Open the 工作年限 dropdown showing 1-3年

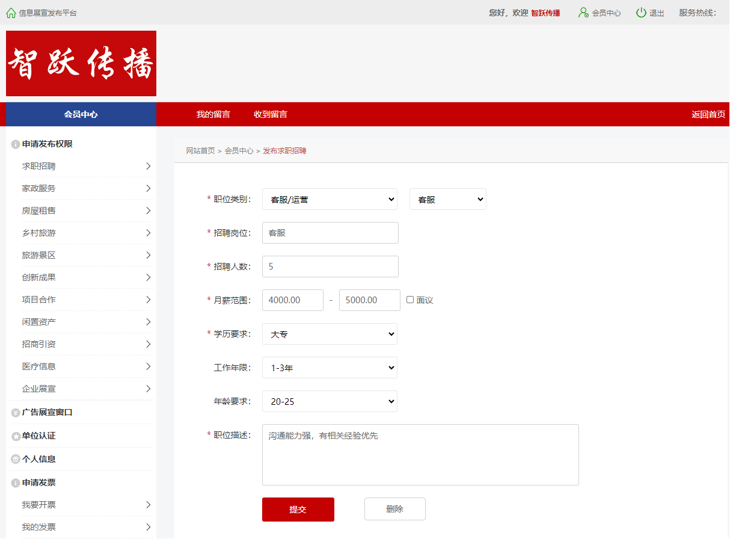pyautogui.click(x=330, y=368)
